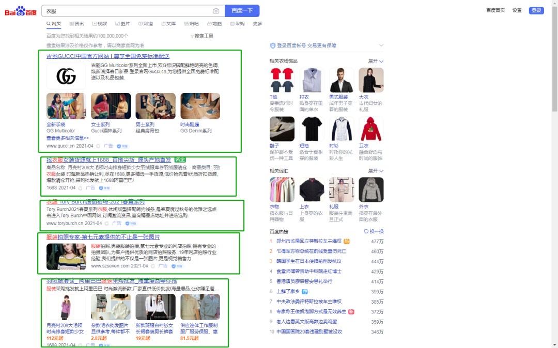Open hot topic 香港演员廖启智安息礼举行
The image size is (558, 348).
pyautogui.click(x=304, y=281)
